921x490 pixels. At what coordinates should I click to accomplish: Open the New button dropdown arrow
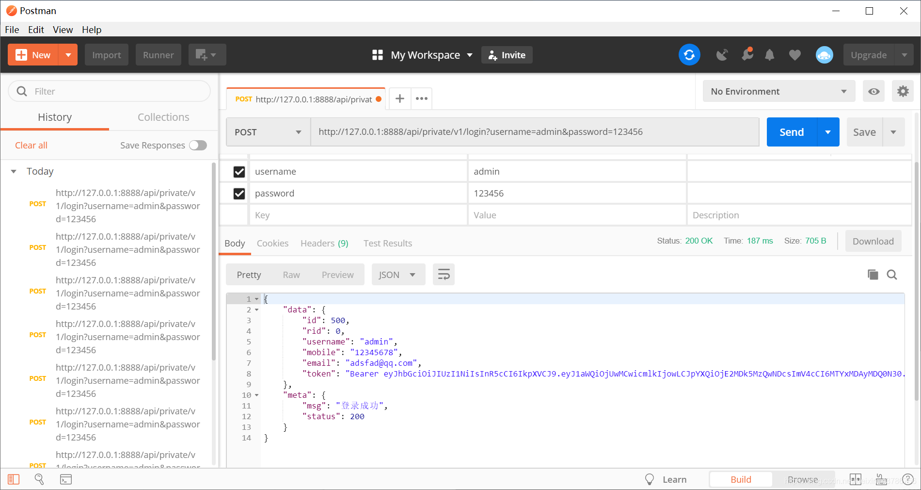pyautogui.click(x=68, y=55)
